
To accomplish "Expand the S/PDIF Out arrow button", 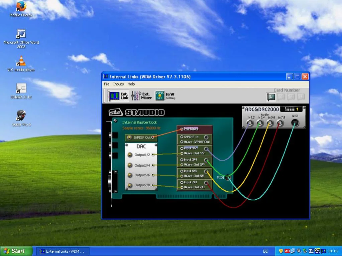I will pyautogui.click(x=129, y=138).
